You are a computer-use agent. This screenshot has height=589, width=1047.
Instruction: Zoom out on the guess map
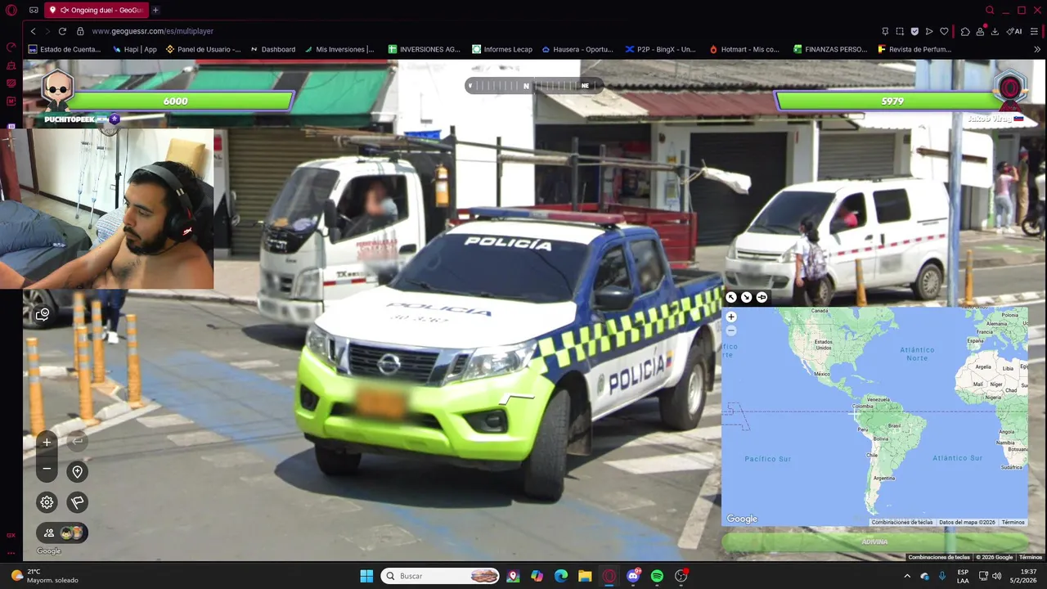click(x=731, y=330)
